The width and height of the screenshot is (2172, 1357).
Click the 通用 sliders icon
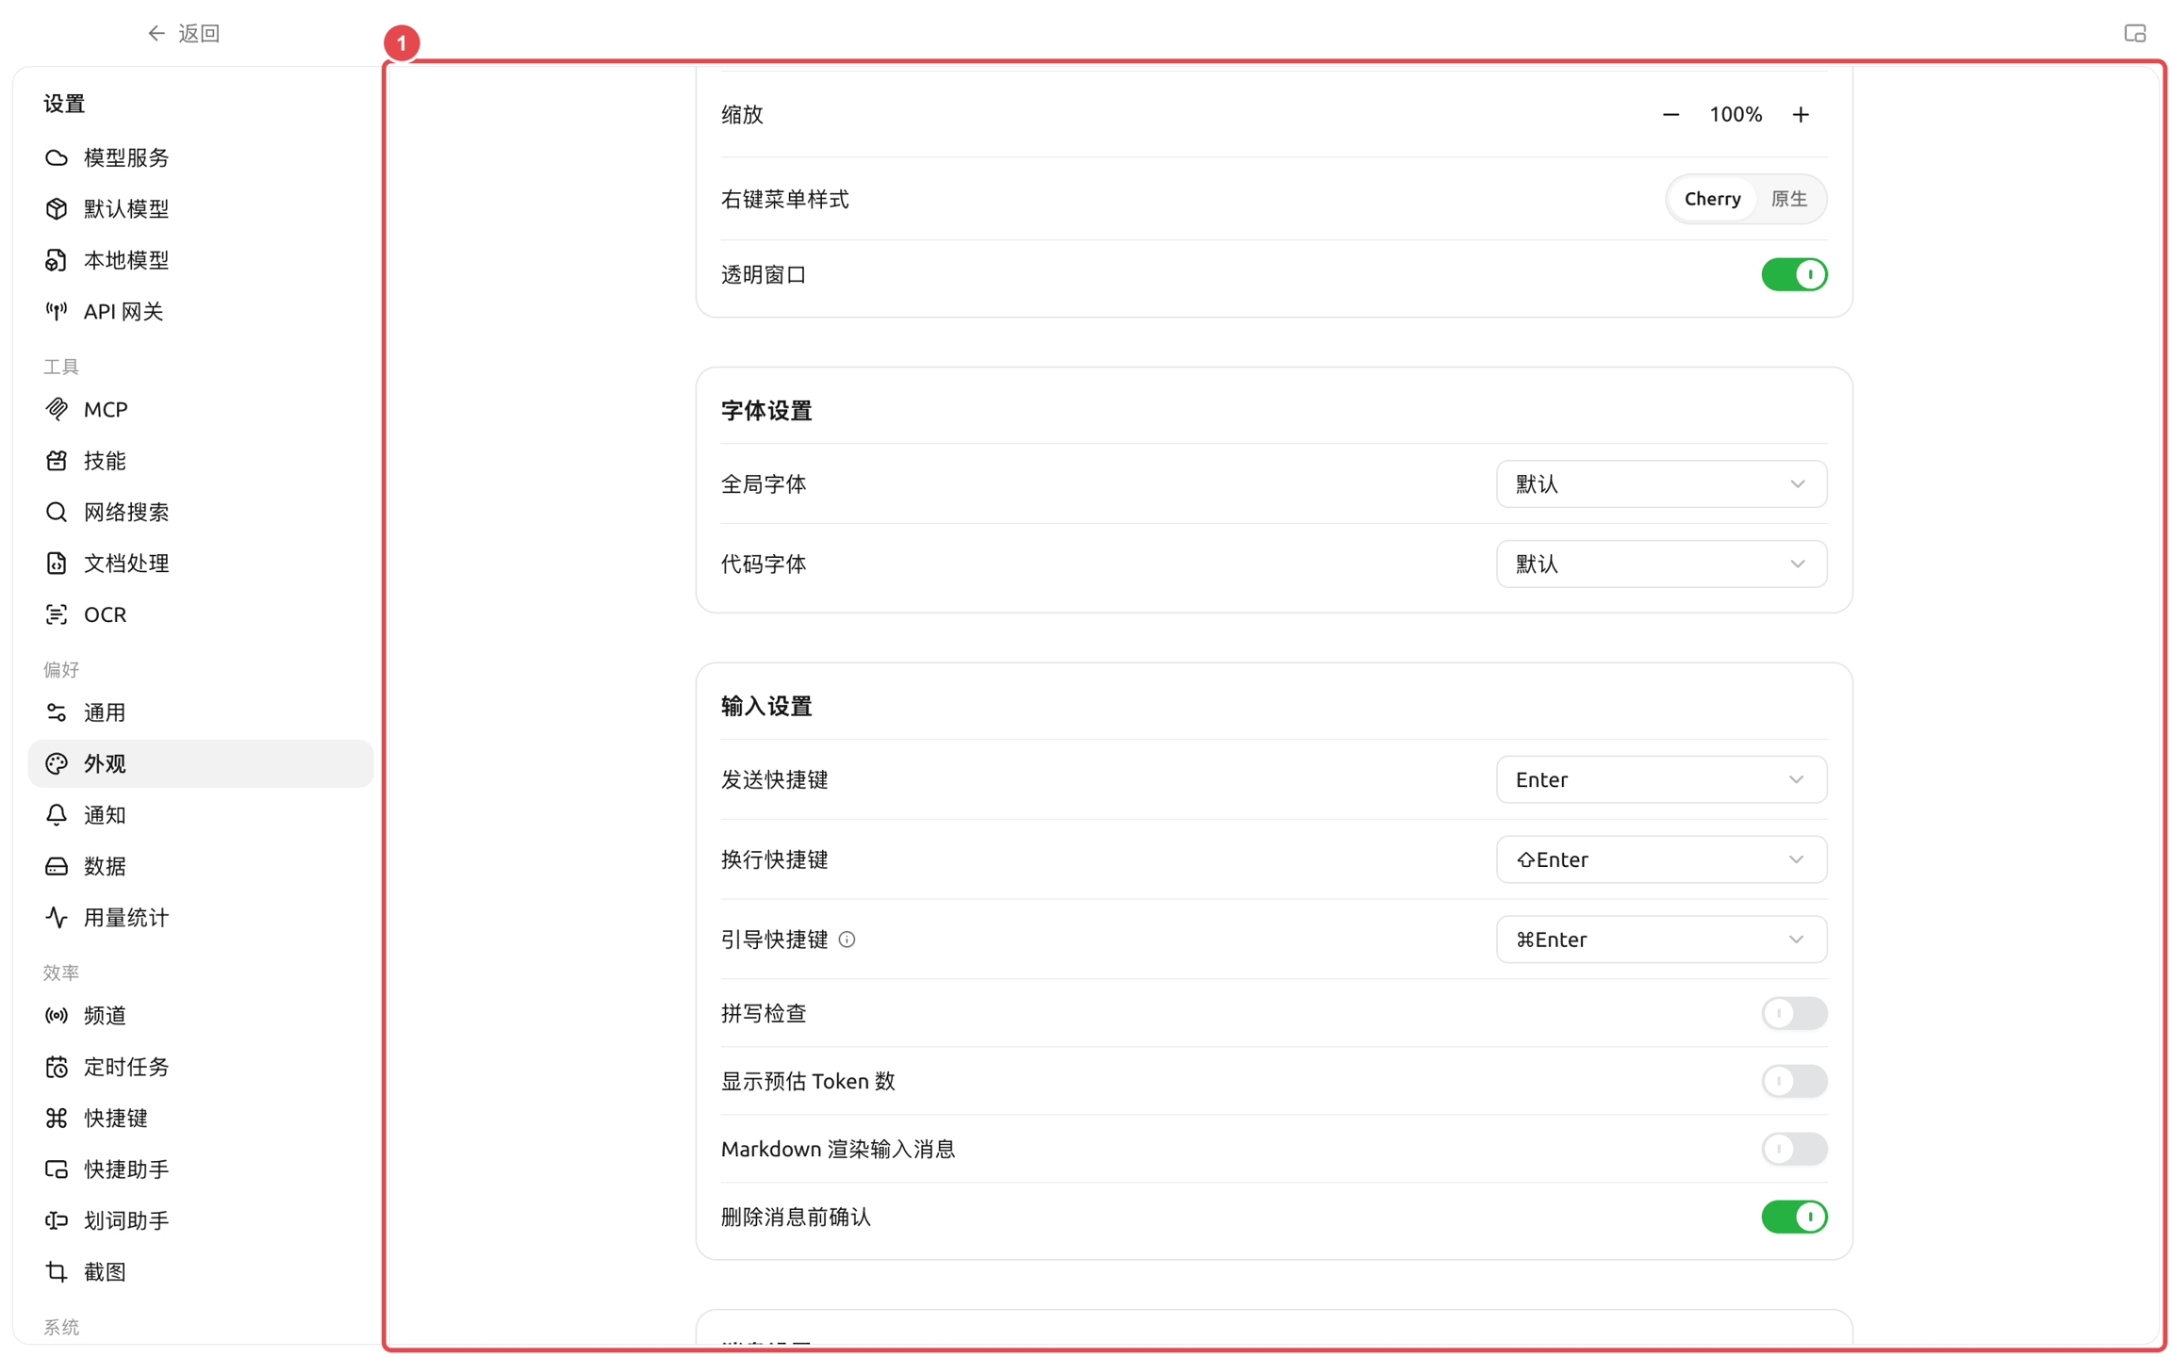(57, 712)
